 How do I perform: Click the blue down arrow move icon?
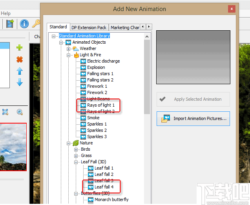[x=20, y=82]
